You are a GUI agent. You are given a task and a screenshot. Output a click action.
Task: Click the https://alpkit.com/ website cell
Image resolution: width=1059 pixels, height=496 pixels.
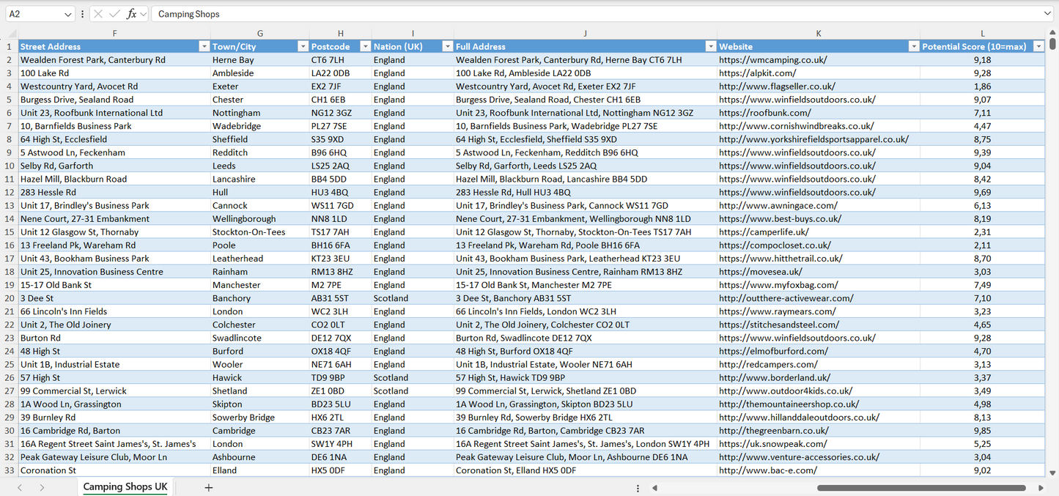(757, 73)
